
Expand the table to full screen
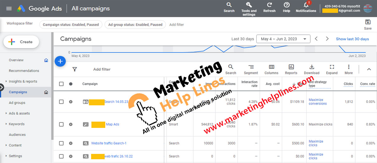coord(332,69)
